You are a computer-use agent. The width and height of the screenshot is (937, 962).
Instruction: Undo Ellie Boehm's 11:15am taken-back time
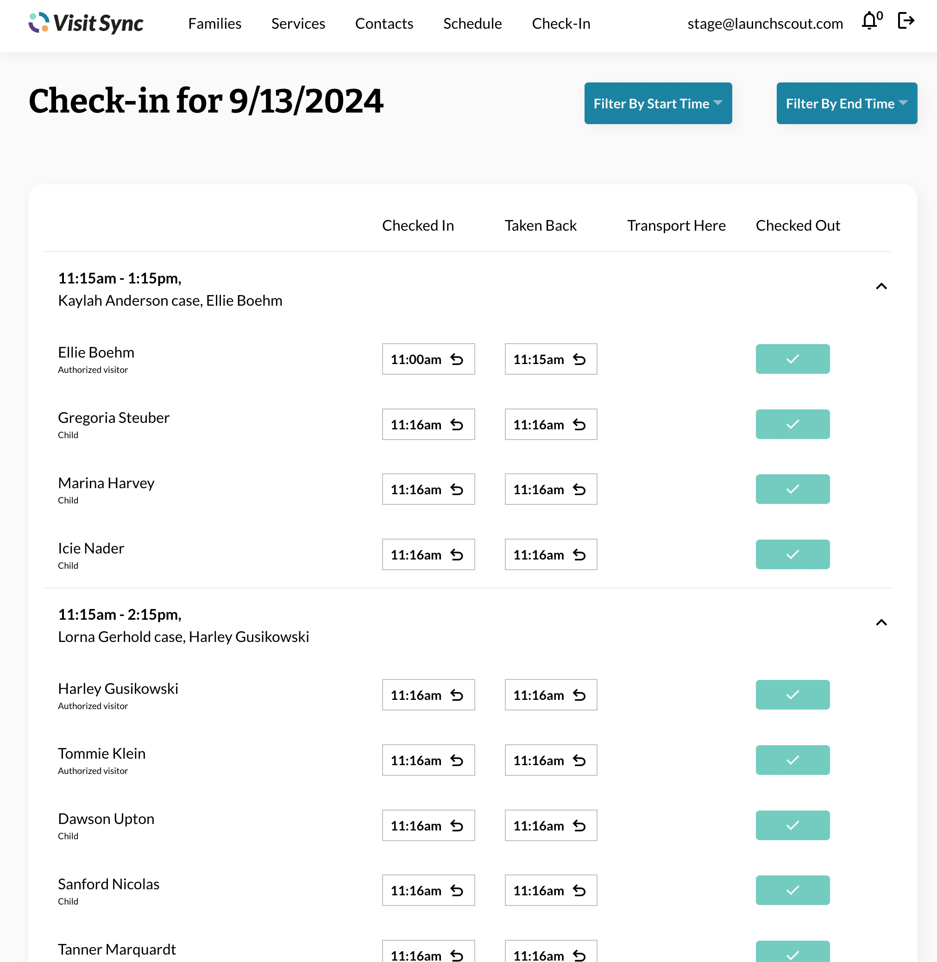click(579, 360)
